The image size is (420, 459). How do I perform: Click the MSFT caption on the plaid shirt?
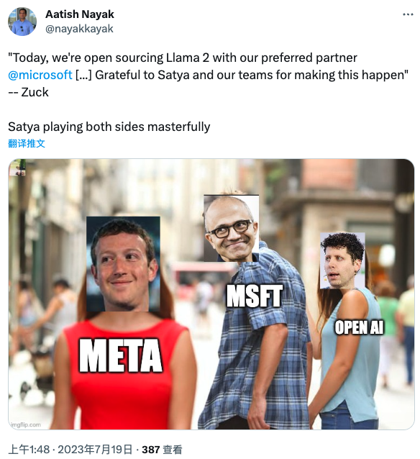[x=255, y=296]
